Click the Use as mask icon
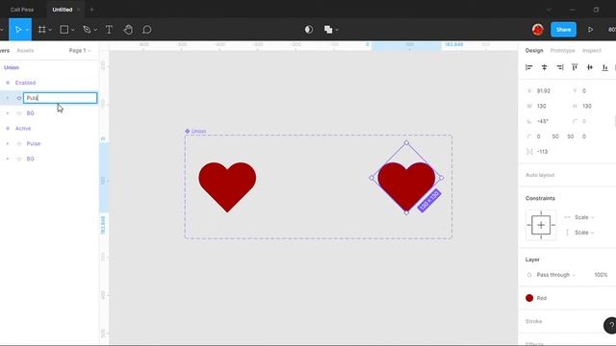The image size is (616, 346). point(309,30)
